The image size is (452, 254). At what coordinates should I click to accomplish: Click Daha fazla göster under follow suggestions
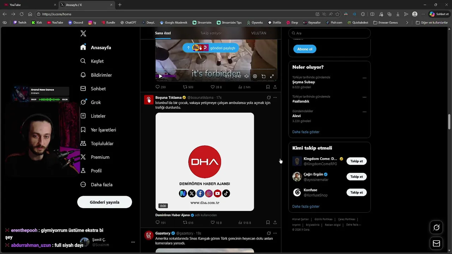coord(306,206)
